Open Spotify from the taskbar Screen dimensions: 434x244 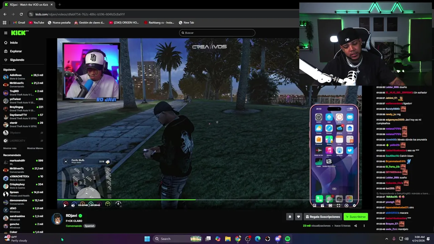point(288,239)
